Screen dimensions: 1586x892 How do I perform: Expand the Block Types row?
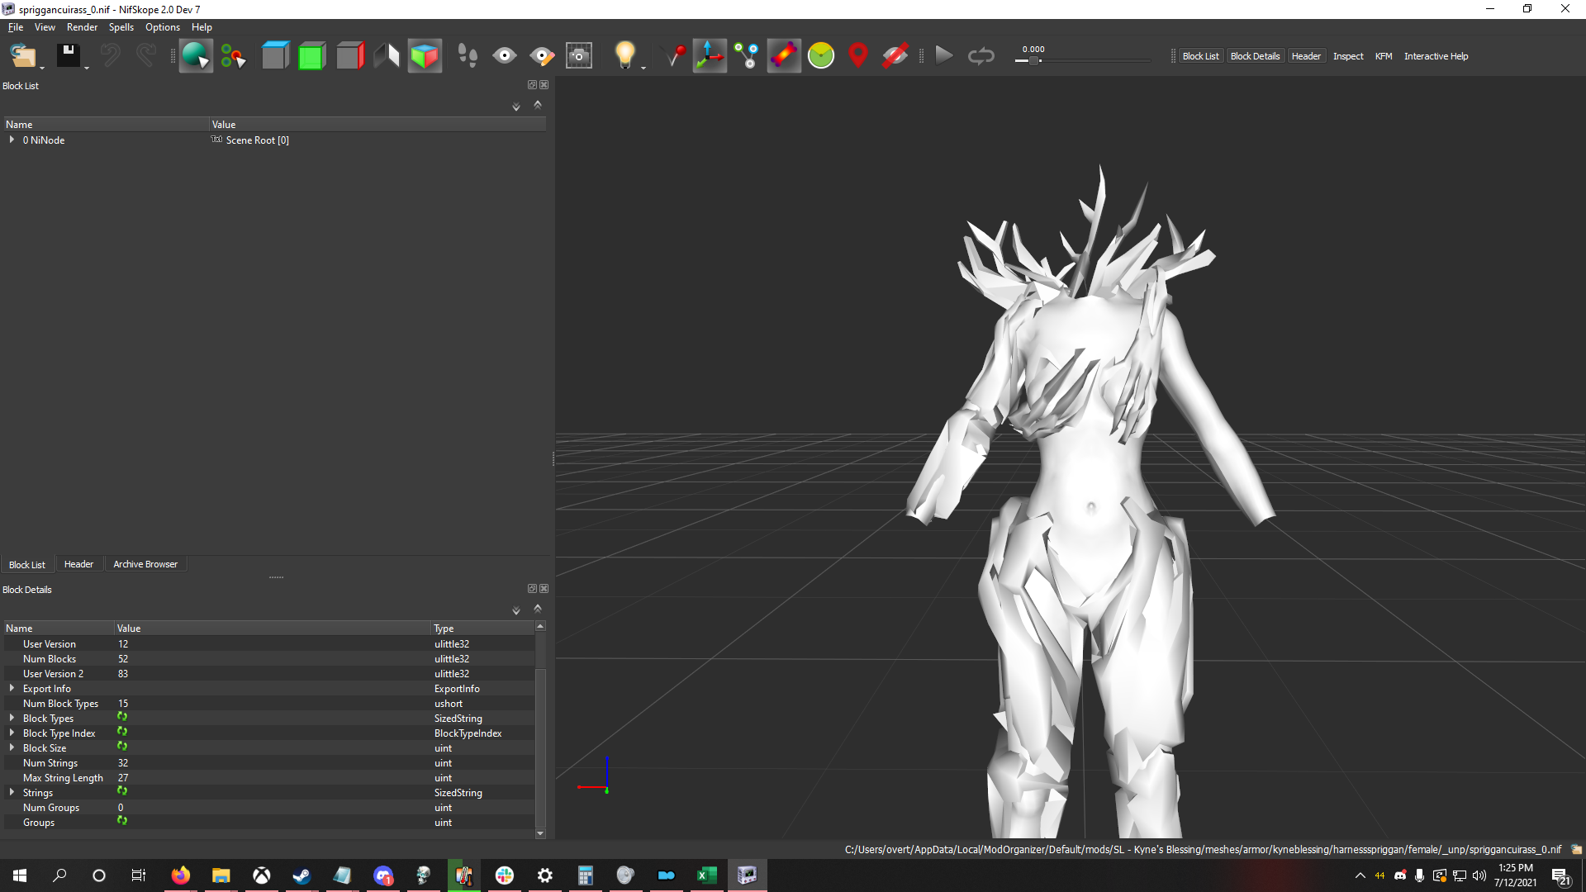click(x=12, y=718)
